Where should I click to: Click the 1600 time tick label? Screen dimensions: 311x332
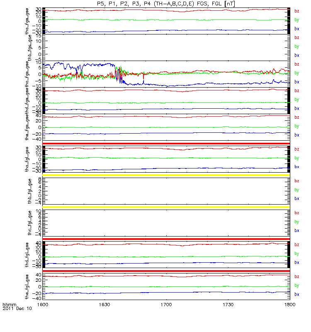click(43, 305)
